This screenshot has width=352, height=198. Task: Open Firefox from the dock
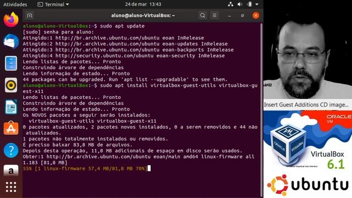tap(11, 20)
